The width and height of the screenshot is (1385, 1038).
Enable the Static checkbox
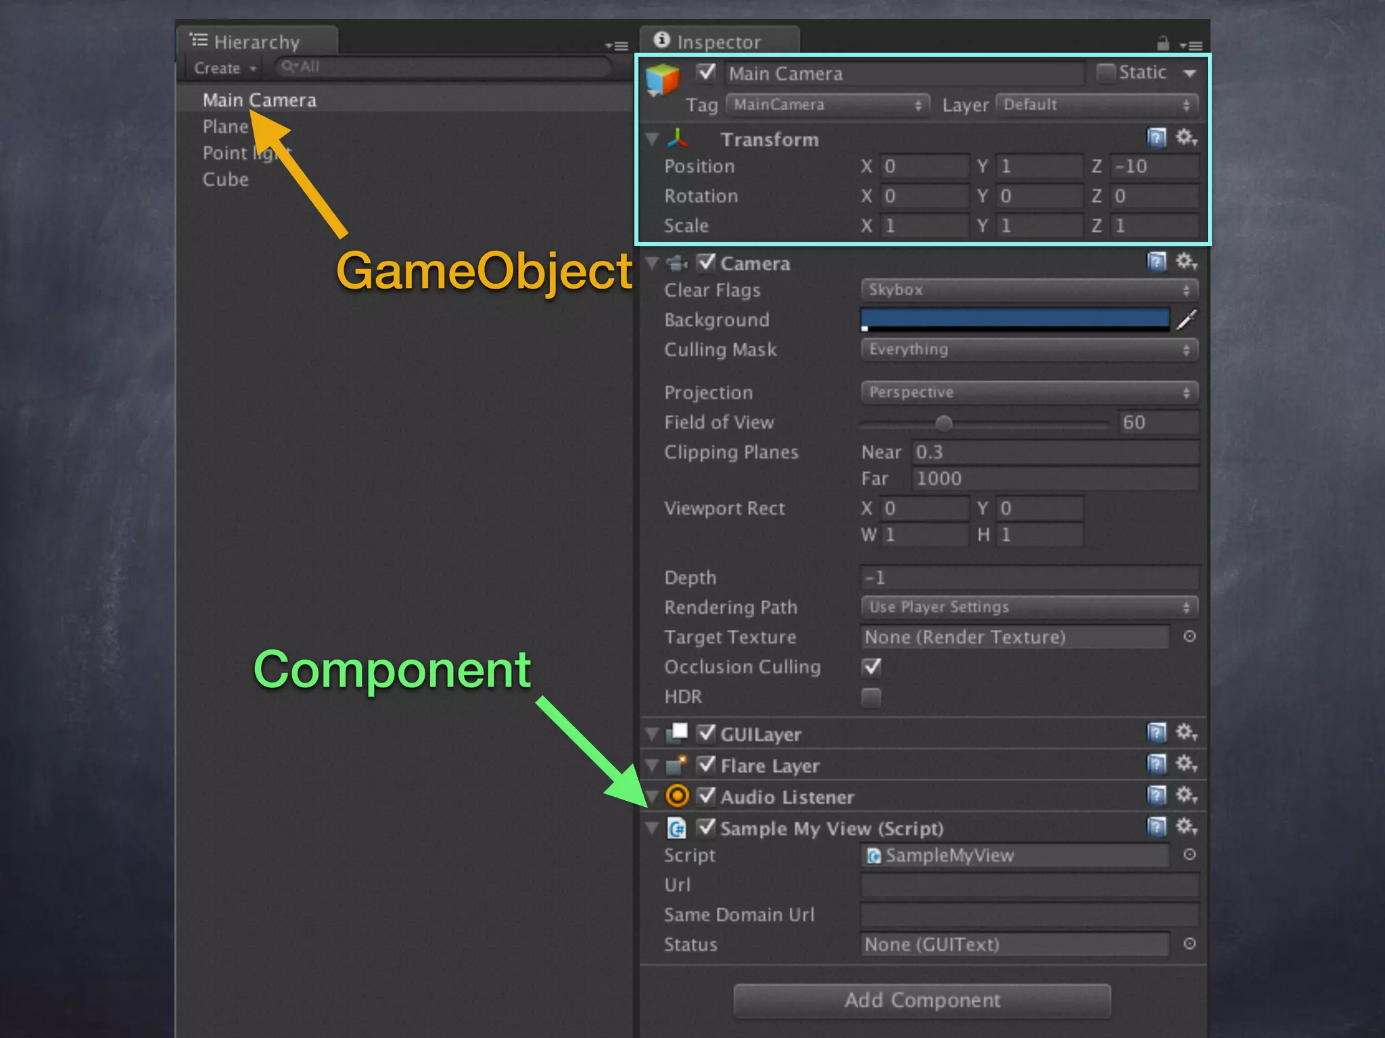click(1106, 72)
